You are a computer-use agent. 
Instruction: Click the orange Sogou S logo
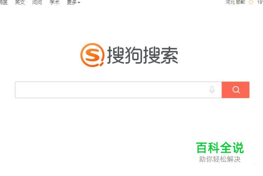[92, 55]
